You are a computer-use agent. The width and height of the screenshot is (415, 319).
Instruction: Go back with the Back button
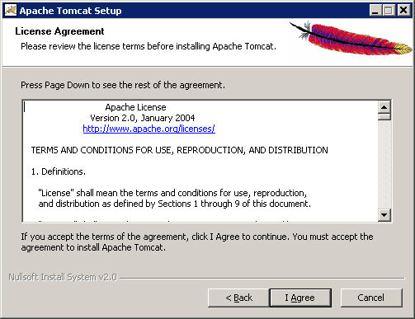click(238, 298)
